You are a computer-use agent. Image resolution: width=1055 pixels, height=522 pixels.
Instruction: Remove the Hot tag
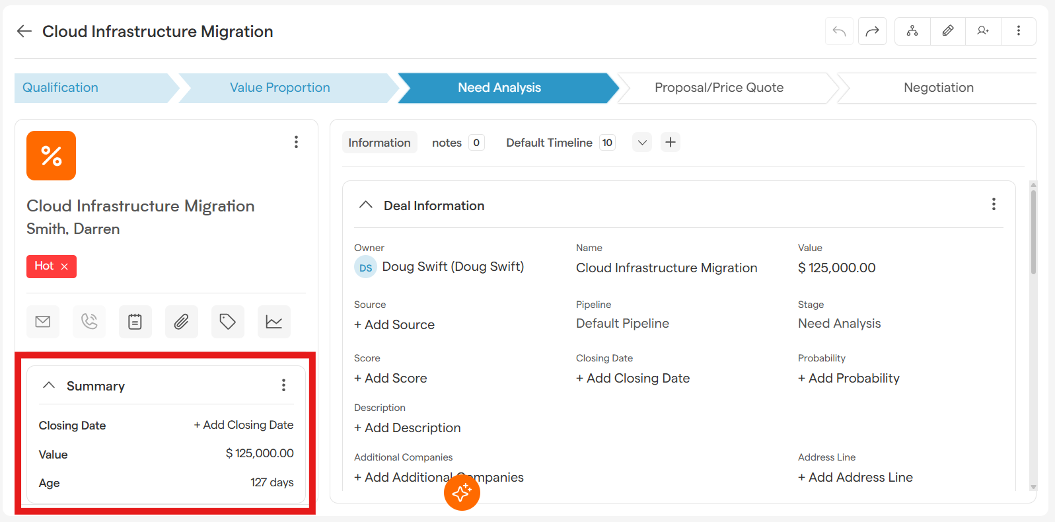(x=65, y=266)
